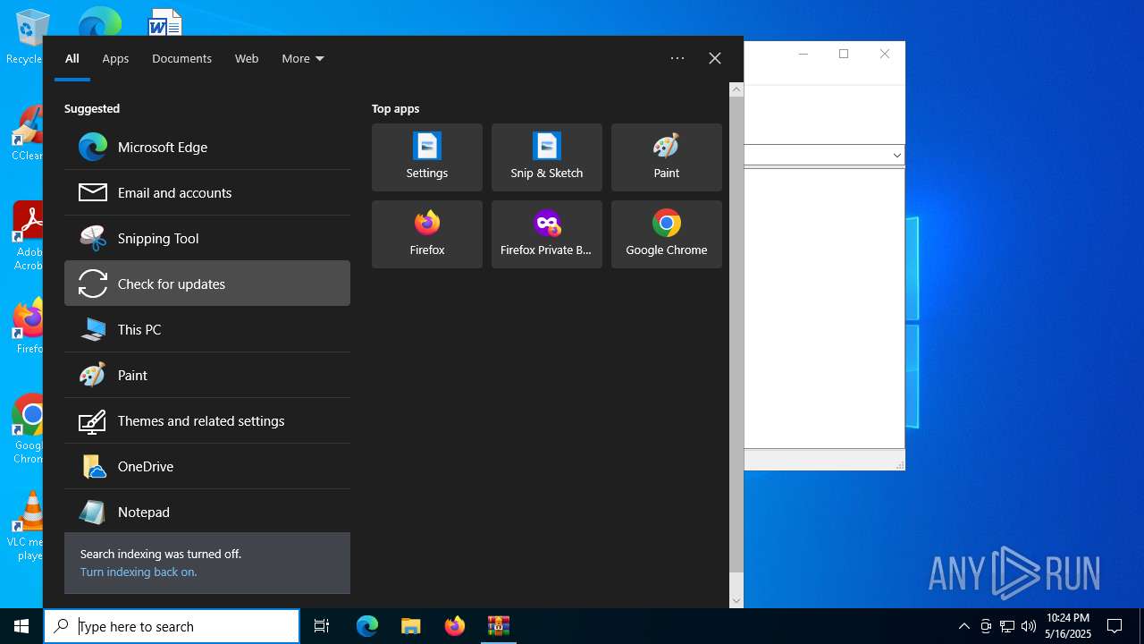
Task: Launch Google Chrome tile
Action: (x=667, y=234)
